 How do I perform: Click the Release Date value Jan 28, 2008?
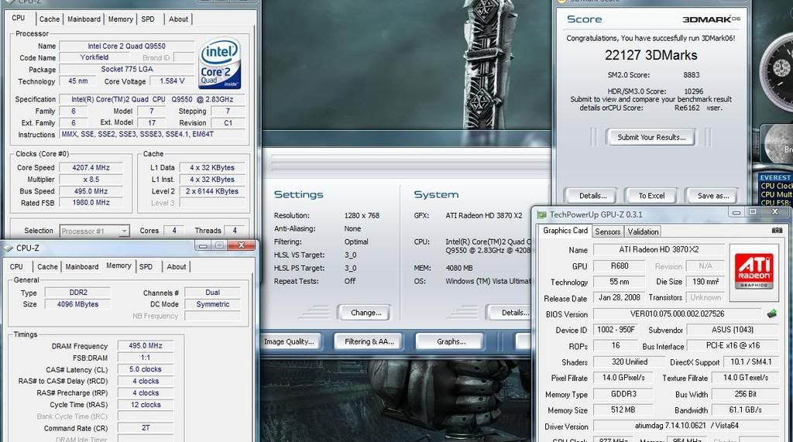coord(619,297)
